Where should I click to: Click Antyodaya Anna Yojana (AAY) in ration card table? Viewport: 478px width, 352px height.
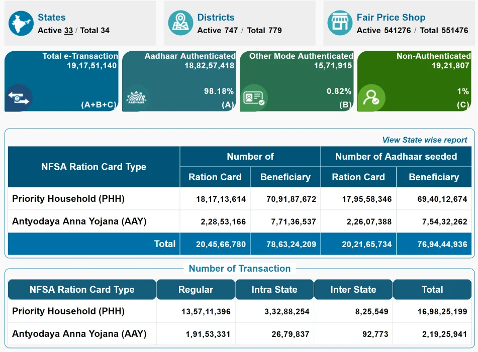(79, 221)
